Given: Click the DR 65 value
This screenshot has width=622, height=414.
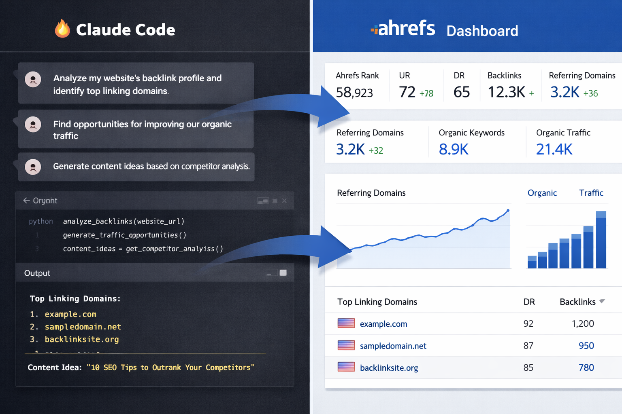Looking at the screenshot, I should [x=462, y=92].
